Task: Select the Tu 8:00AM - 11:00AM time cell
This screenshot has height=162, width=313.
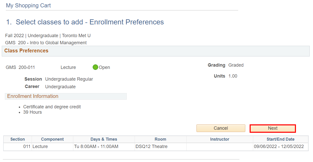Action: (96, 147)
